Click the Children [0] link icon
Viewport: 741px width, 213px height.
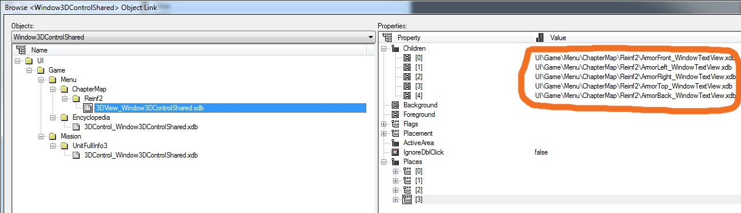pos(407,58)
